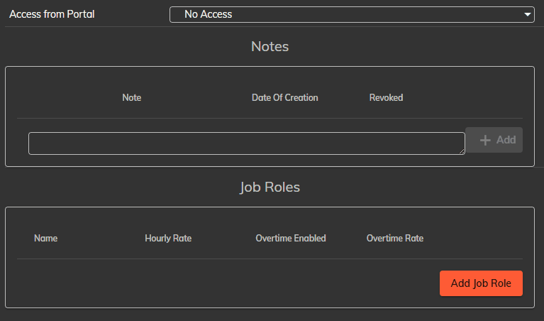Click the plus icon on Add button
The height and width of the screenshot is (321, 544).
point(486,140)
